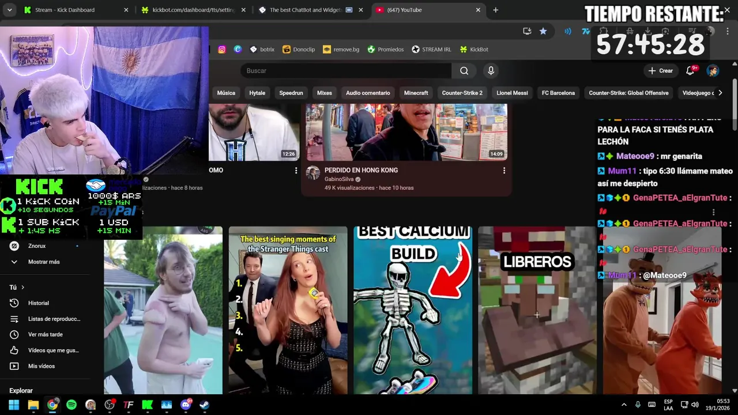Filter by the Speedrun chip

[291, 93]
